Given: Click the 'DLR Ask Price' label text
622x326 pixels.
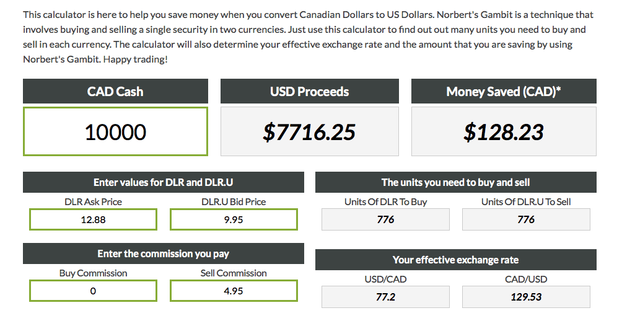Looking at the screenshot, I should tap(93, 202).
